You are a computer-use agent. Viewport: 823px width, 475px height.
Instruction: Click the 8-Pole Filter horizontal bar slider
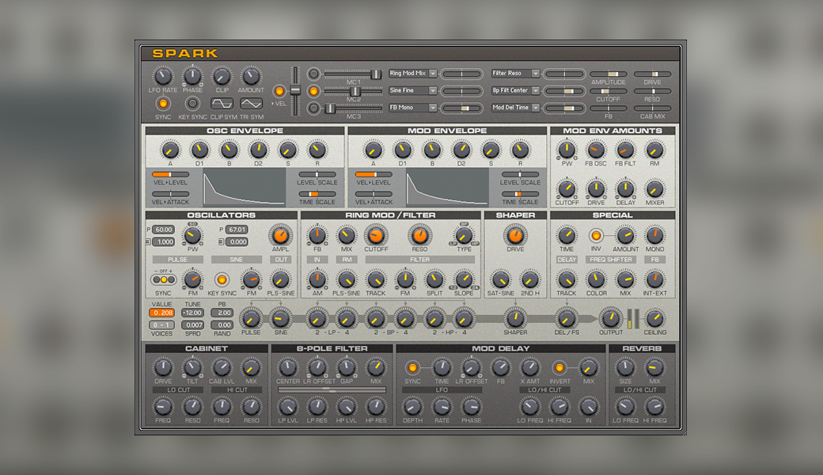332,390
